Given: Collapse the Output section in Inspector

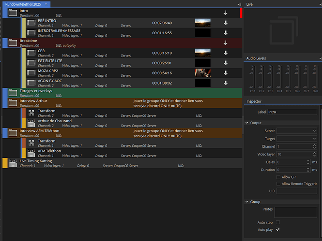Looking at the screenshot, I should [x=247, y=123].
